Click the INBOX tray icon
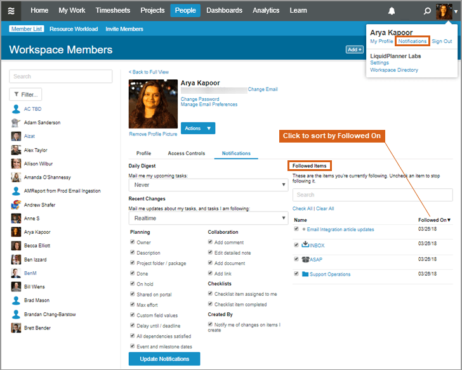The width and height of the screenshot is (462, 370). click(305, 245)
